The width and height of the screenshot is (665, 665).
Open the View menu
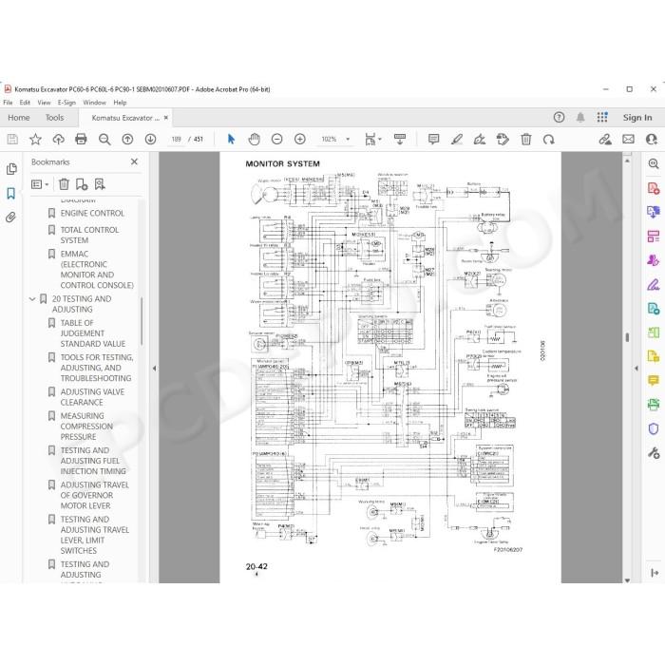(44, 103)
